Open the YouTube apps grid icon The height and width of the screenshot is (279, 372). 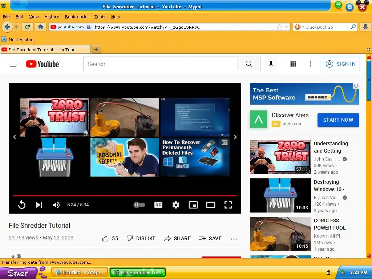coord(293,64)
